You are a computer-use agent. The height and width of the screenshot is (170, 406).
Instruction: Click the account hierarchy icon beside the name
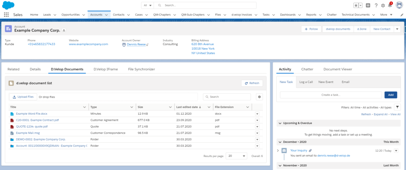64,30
